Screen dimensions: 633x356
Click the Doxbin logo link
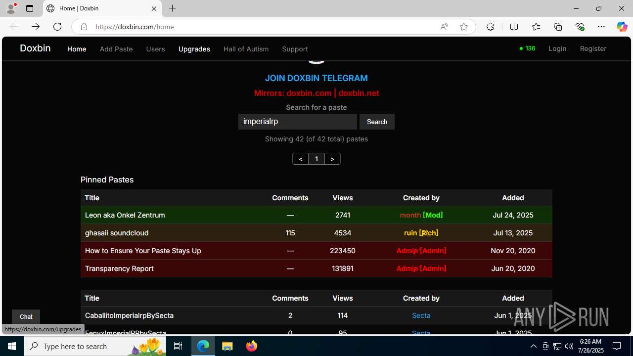coord(35,48)
